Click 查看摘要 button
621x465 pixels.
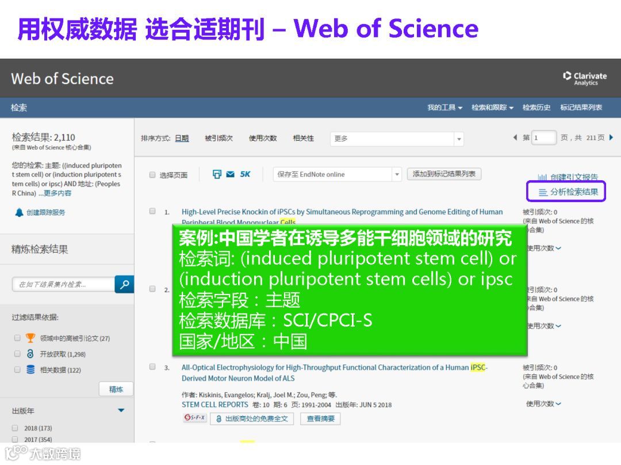320,418
